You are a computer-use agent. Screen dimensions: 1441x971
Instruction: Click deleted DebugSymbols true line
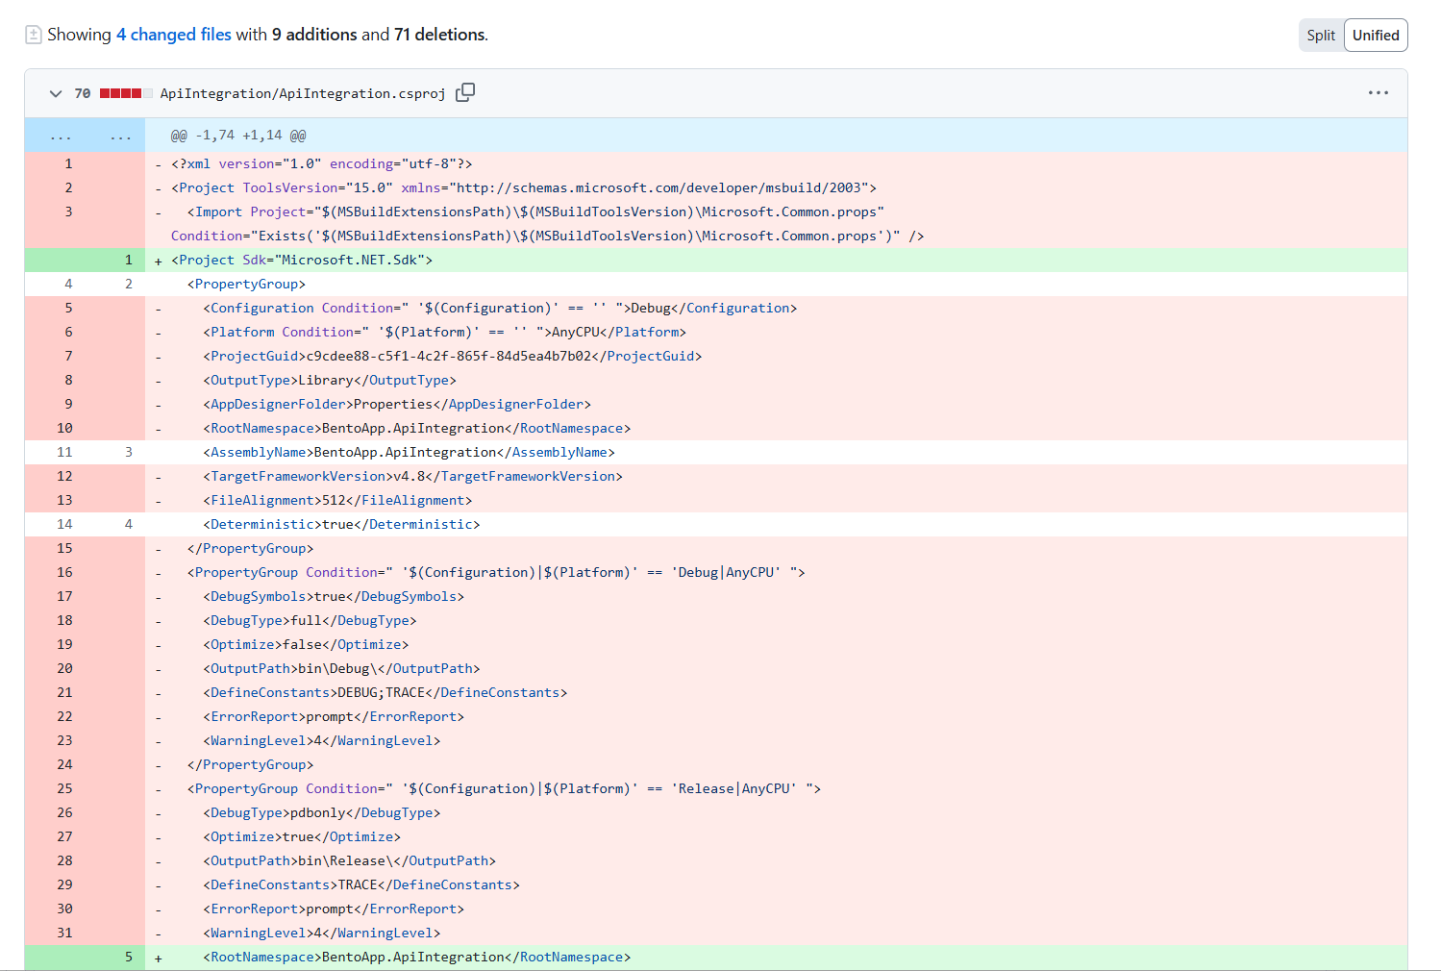776,596
